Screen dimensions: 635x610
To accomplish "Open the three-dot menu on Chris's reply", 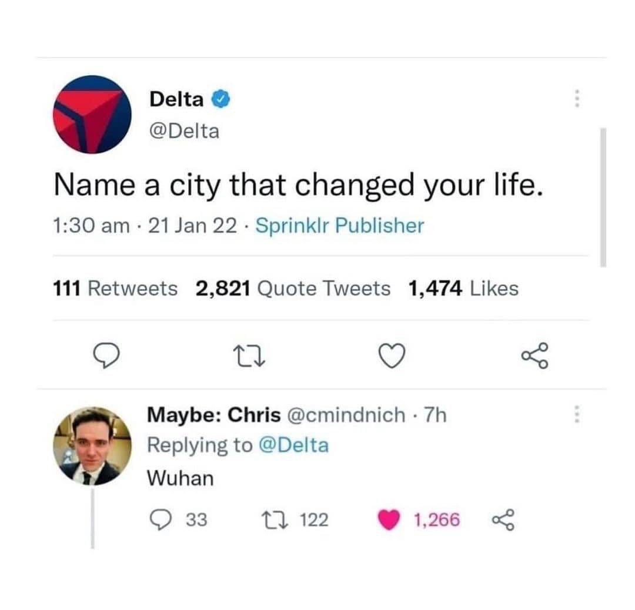I will [577, 414].
